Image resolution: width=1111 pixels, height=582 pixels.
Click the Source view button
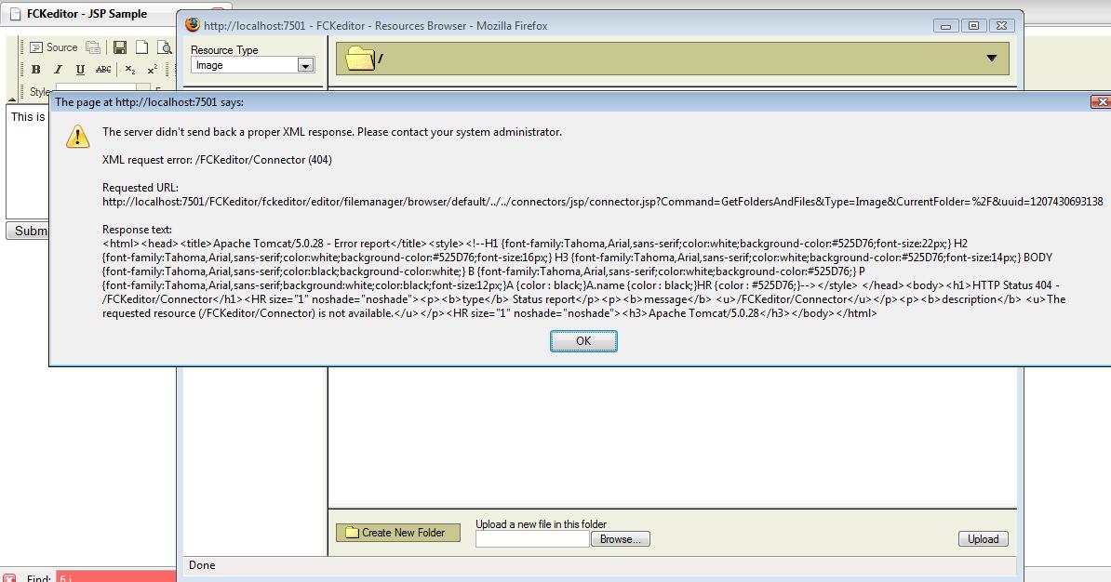tap(53, 47)
